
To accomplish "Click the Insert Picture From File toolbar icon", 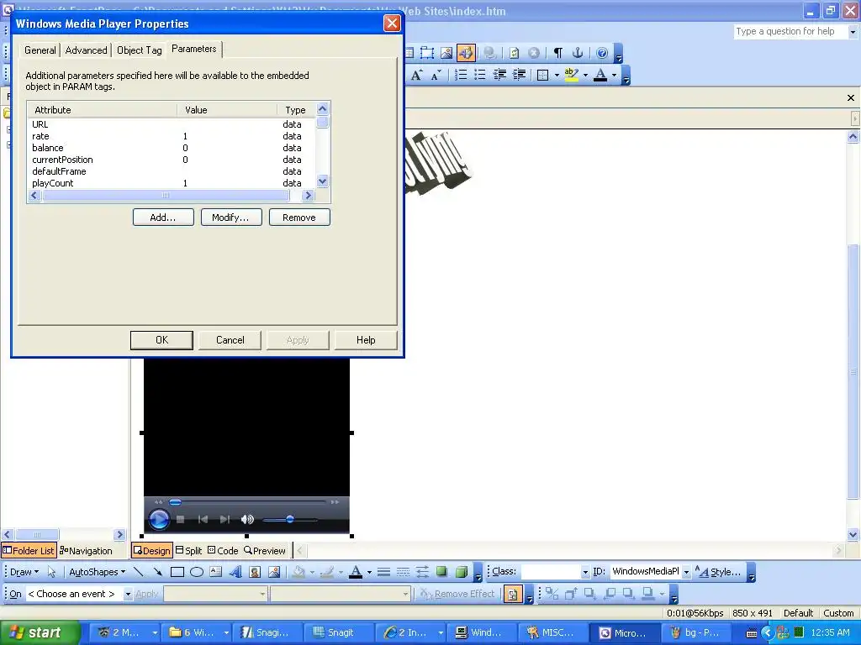I will [x=446, y=53].
